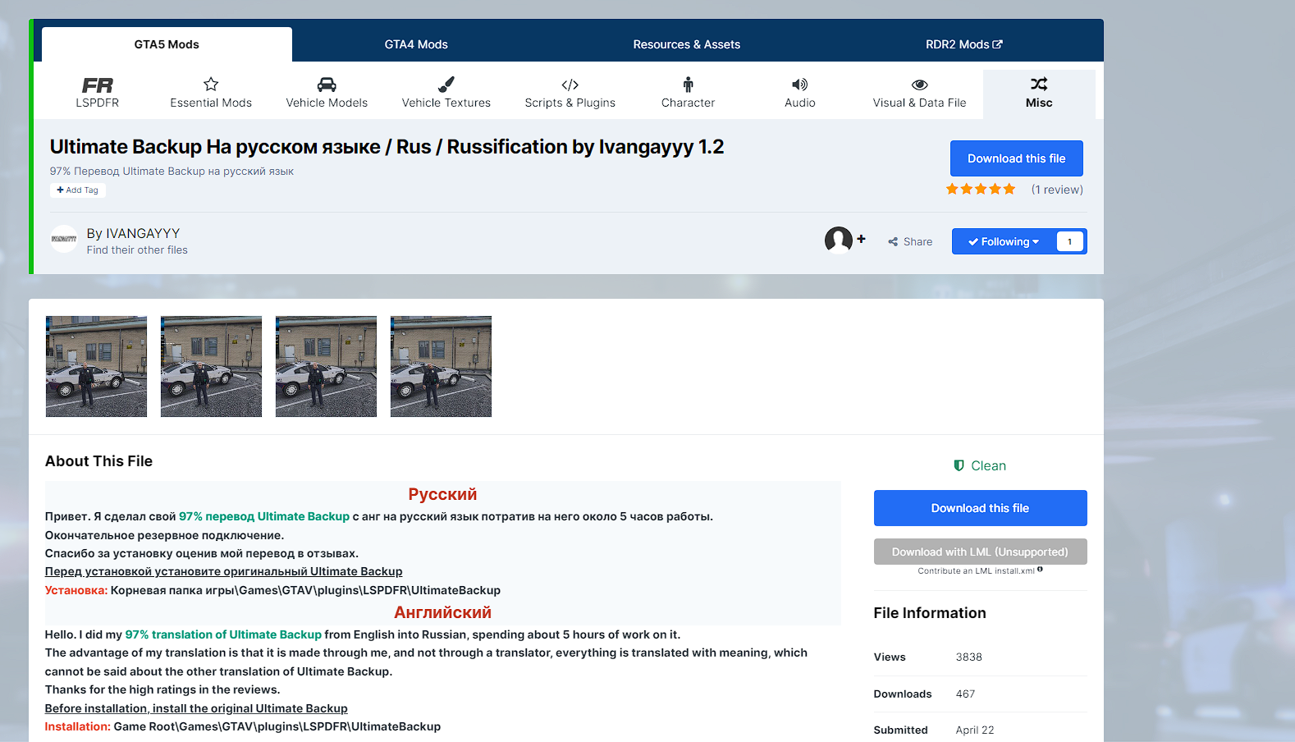Open the fourth screenshot thumbnail
The height and width of the screenshot is (742, 1295).
[441, 366]
